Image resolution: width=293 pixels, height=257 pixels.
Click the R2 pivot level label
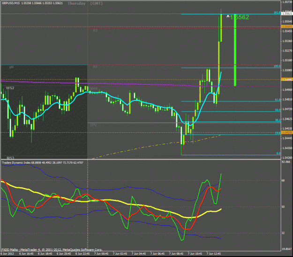point(95,30)
